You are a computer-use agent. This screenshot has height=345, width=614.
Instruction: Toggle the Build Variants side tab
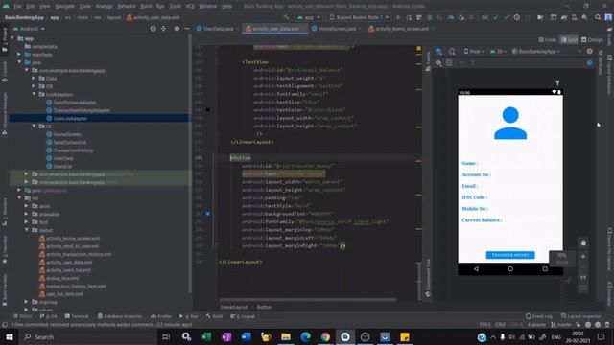(x=5, y=289)
